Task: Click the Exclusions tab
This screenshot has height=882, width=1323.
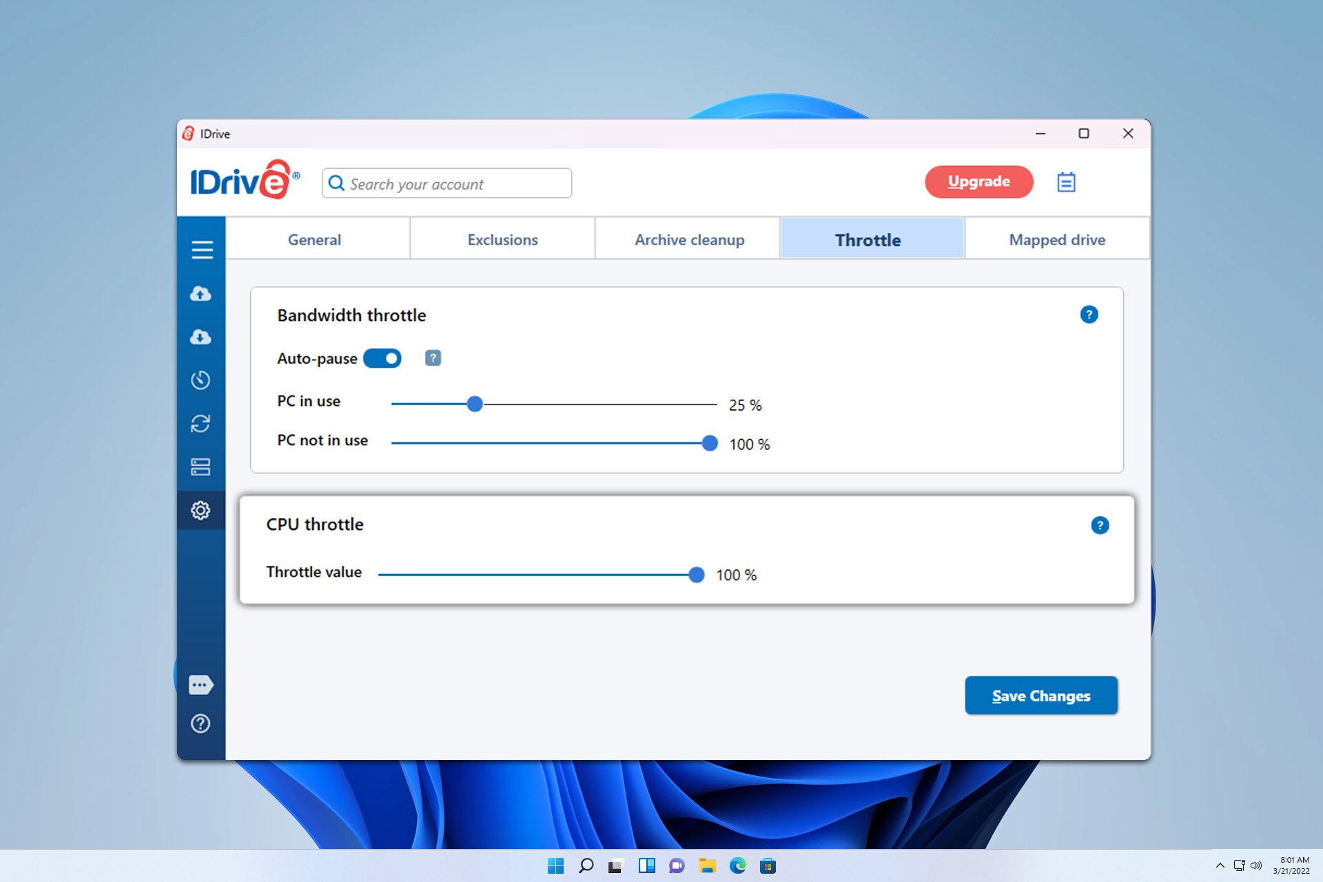Action: 503,239
